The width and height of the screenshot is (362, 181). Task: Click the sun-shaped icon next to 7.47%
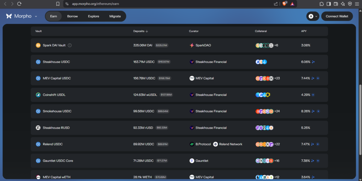coord(318,144)
